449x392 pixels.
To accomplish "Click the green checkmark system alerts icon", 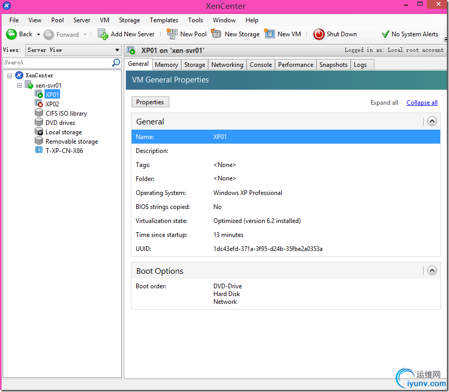I will click(385, 34).
